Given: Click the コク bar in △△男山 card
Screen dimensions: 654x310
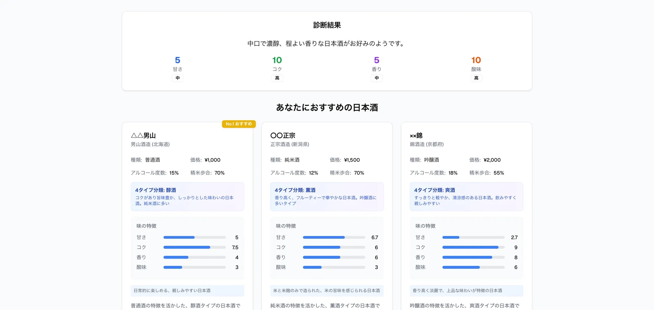Looking at the screenshot, I should click(194, 247).
